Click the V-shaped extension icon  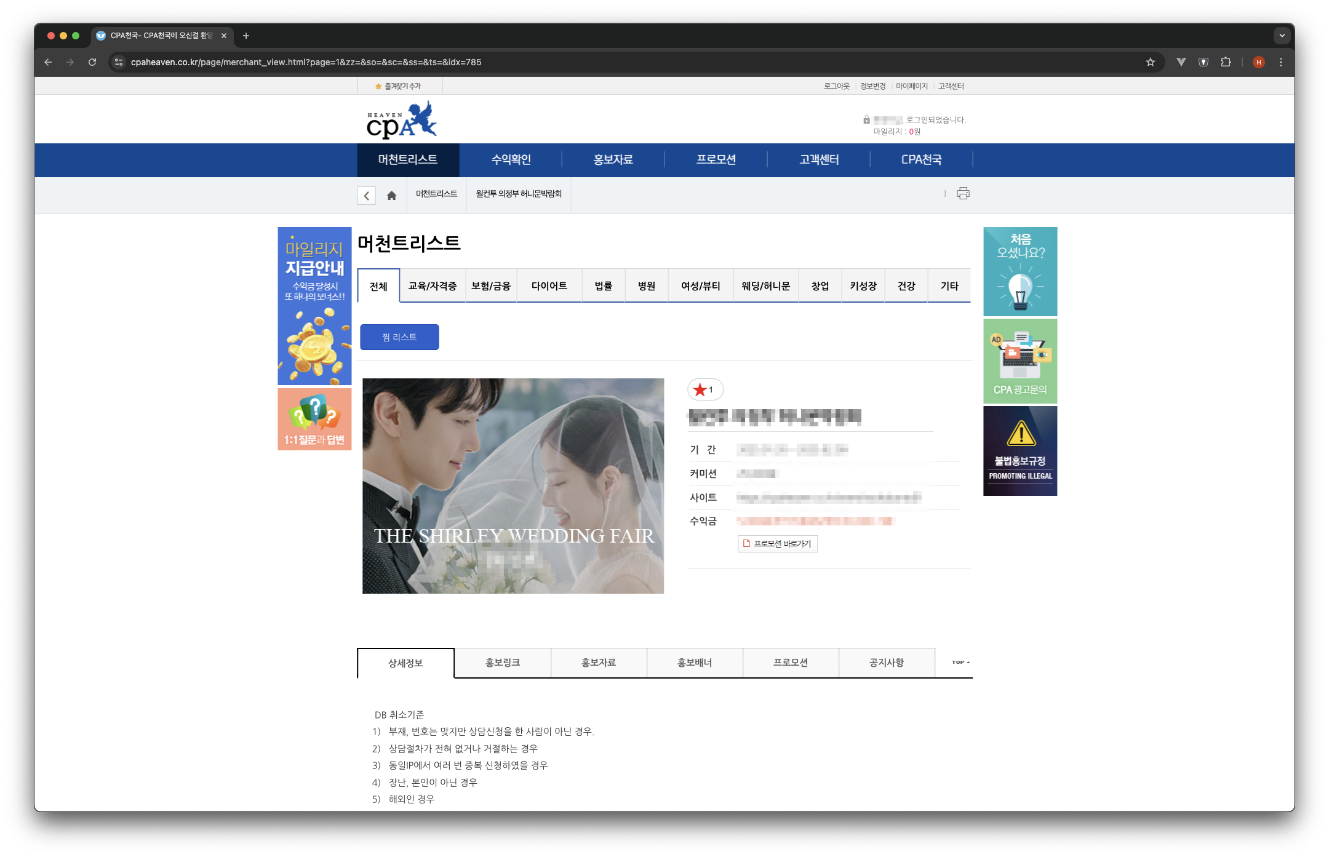click(1181, 62)
